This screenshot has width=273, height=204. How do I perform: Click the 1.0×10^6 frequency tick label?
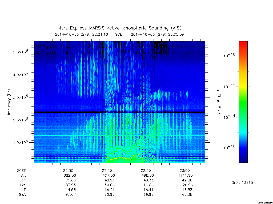pos(20,142)
